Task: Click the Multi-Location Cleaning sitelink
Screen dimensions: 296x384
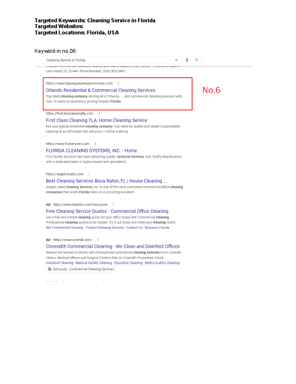Action: point(162,263)
